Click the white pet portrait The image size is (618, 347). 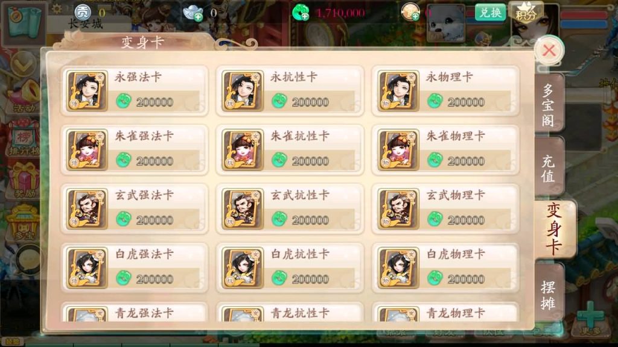(446, 23)
